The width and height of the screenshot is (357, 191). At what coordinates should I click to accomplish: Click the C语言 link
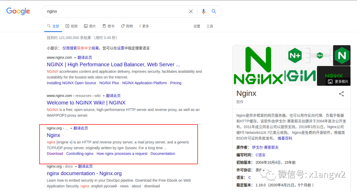(260, 155)
